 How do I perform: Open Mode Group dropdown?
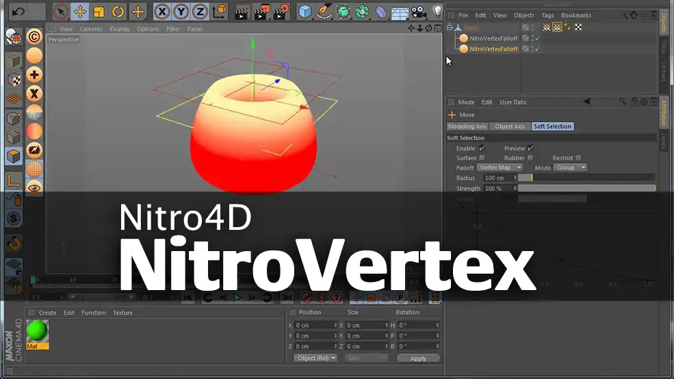click(x=571, y=168)
